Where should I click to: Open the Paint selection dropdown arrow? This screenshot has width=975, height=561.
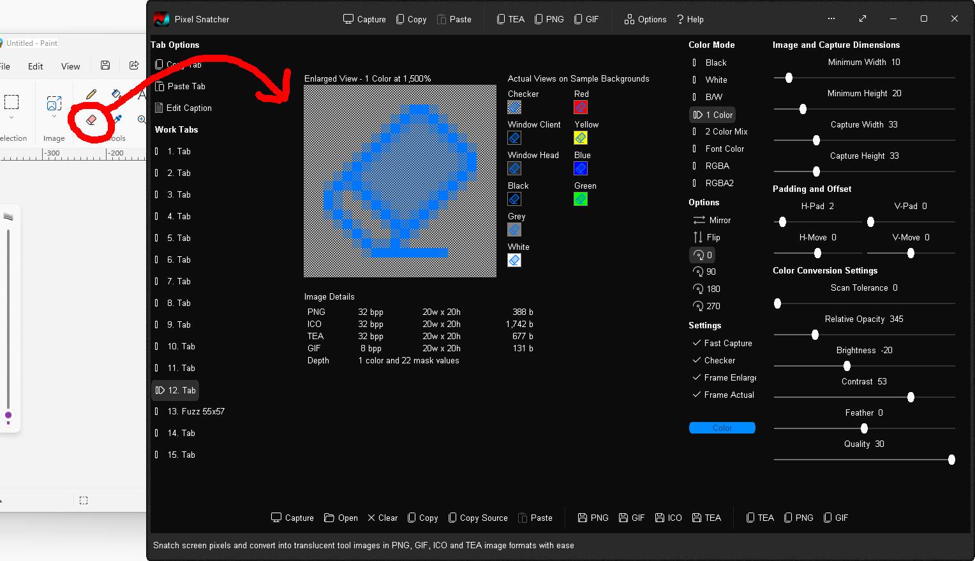(11, 117)
